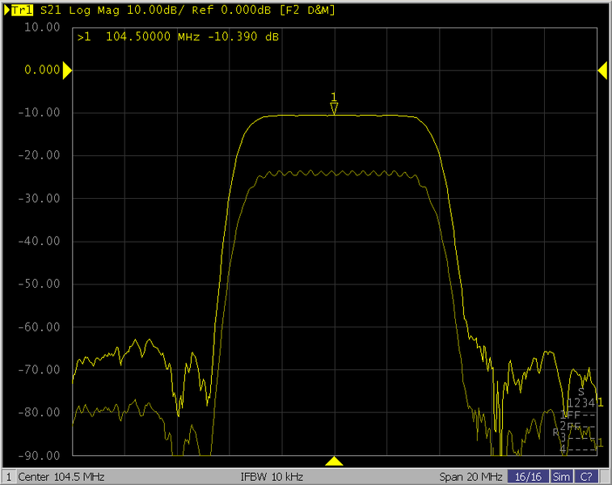Click the left yellow reference level pointer
Image resolution: width=612 pixels, height=485 pixels.
(x=67, y=71)
